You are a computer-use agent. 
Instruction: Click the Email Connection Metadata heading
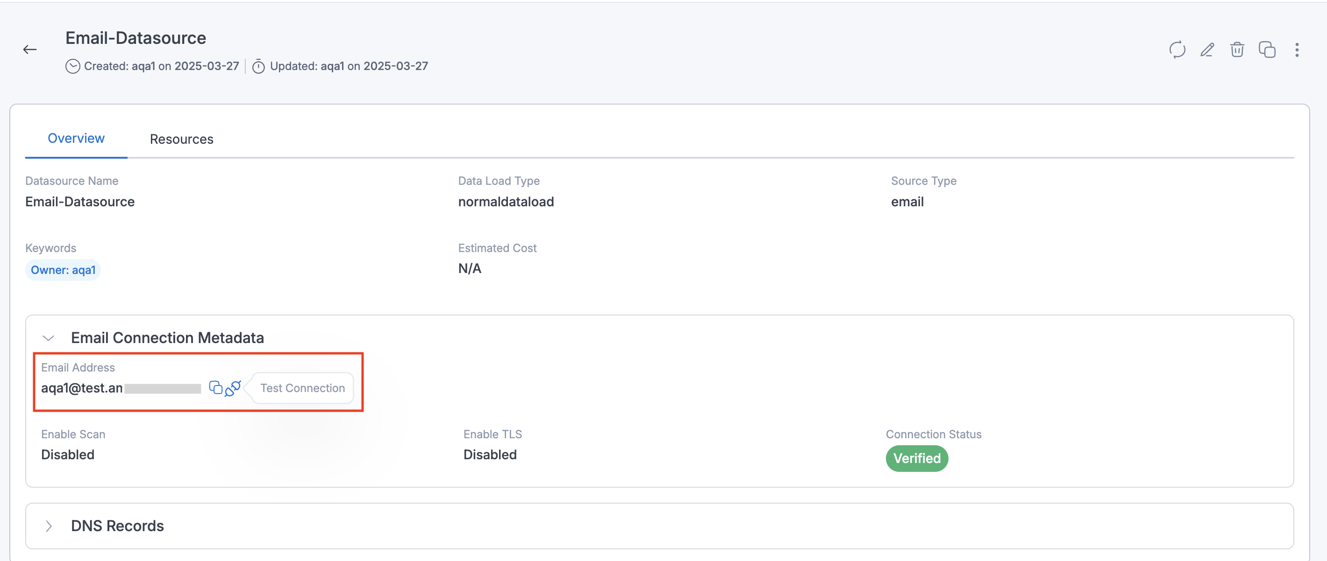point(167,337)
